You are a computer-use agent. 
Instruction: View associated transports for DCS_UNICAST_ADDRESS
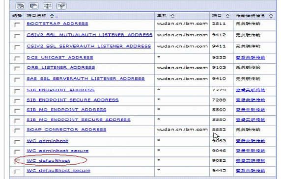251,57
